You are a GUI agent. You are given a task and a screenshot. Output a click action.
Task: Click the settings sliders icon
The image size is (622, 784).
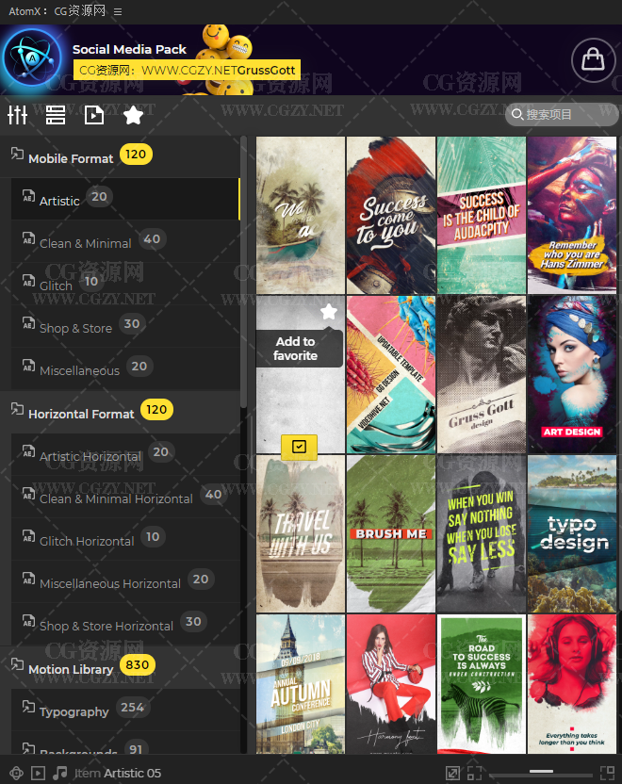[x=17, y=115]
